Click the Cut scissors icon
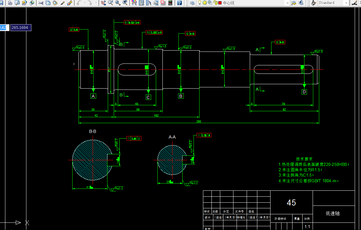This screenshot has height=230, width=361. coord(41,3)
